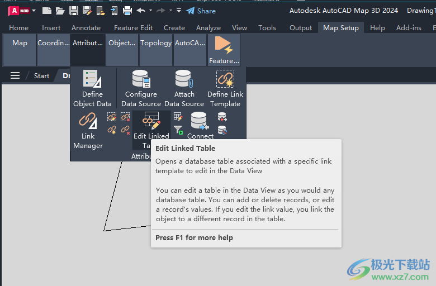This screenshot has height=286, width=436.
Task: Click the funnel query filter icon
Action: (x=178, y=130)
